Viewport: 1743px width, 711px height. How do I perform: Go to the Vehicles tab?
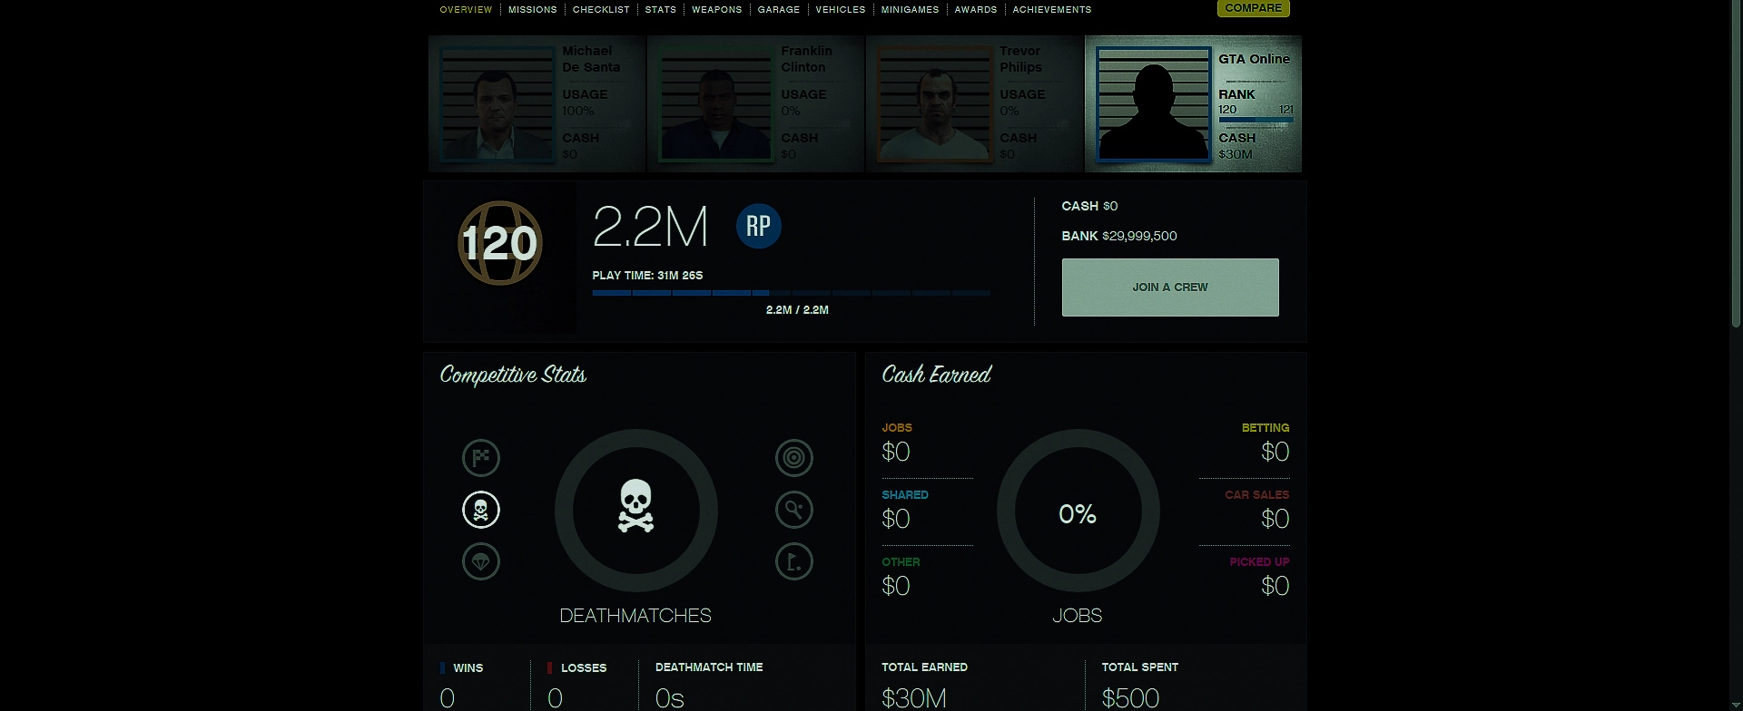[x=841, y=10]
